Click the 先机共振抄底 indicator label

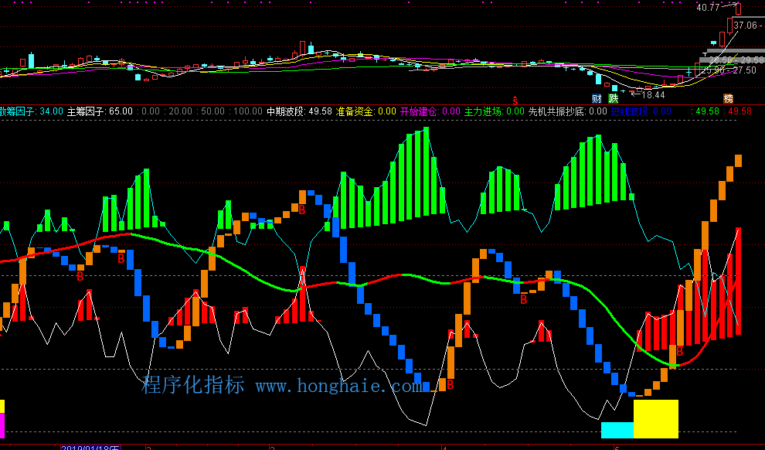click(x=557, y=111)
